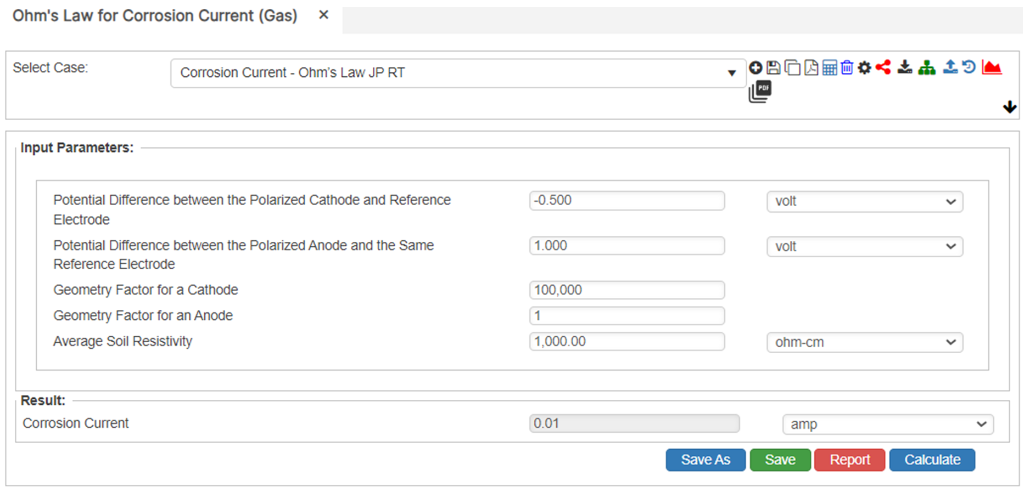Select the Ohm's Law for Corrosion Current tab
This screenshot has height=498, width=1030.
point(155,16)
